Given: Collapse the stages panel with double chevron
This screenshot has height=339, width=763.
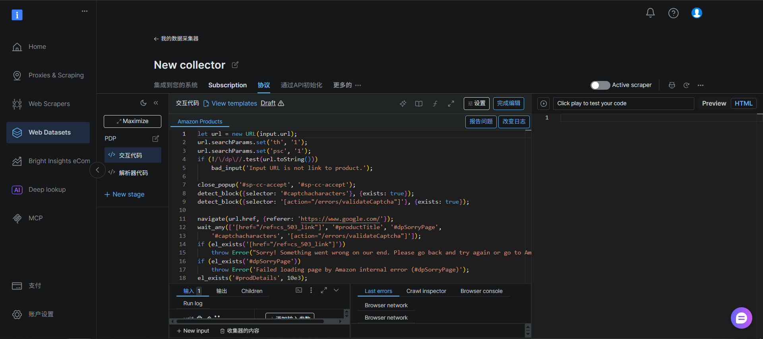Looking at the screenshot, I should click(x=156, y=103).
